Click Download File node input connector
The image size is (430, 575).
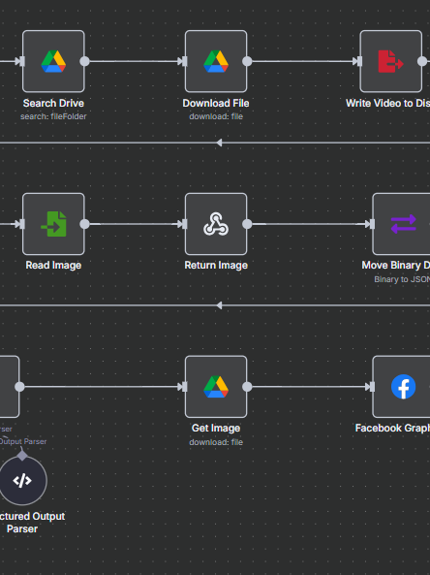[185, 61]
